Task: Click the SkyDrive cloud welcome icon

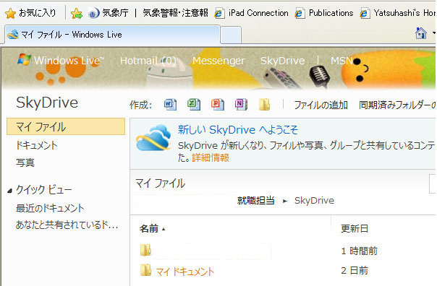Action: pyautogui.click(x=153, y=138)
